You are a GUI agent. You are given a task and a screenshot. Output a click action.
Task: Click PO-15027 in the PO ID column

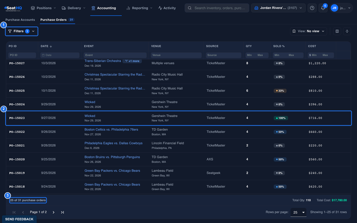(x=17, y=63)
